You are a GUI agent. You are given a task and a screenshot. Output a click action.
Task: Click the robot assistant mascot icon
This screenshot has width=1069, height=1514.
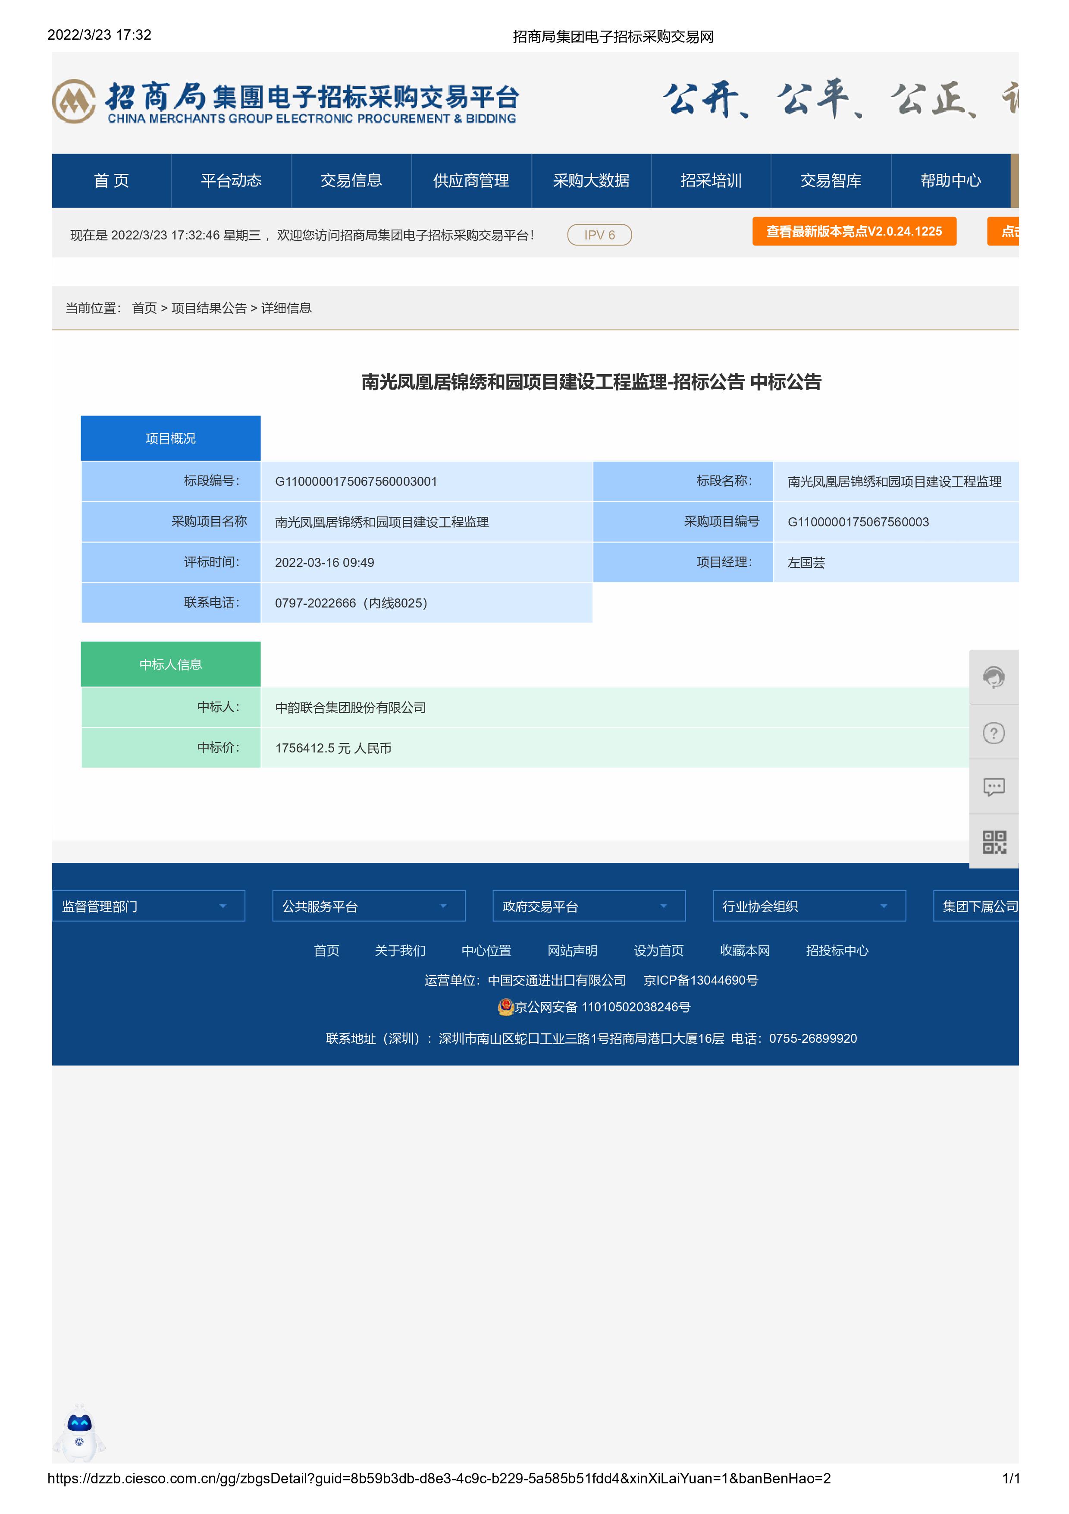[x=79, y=1432]
